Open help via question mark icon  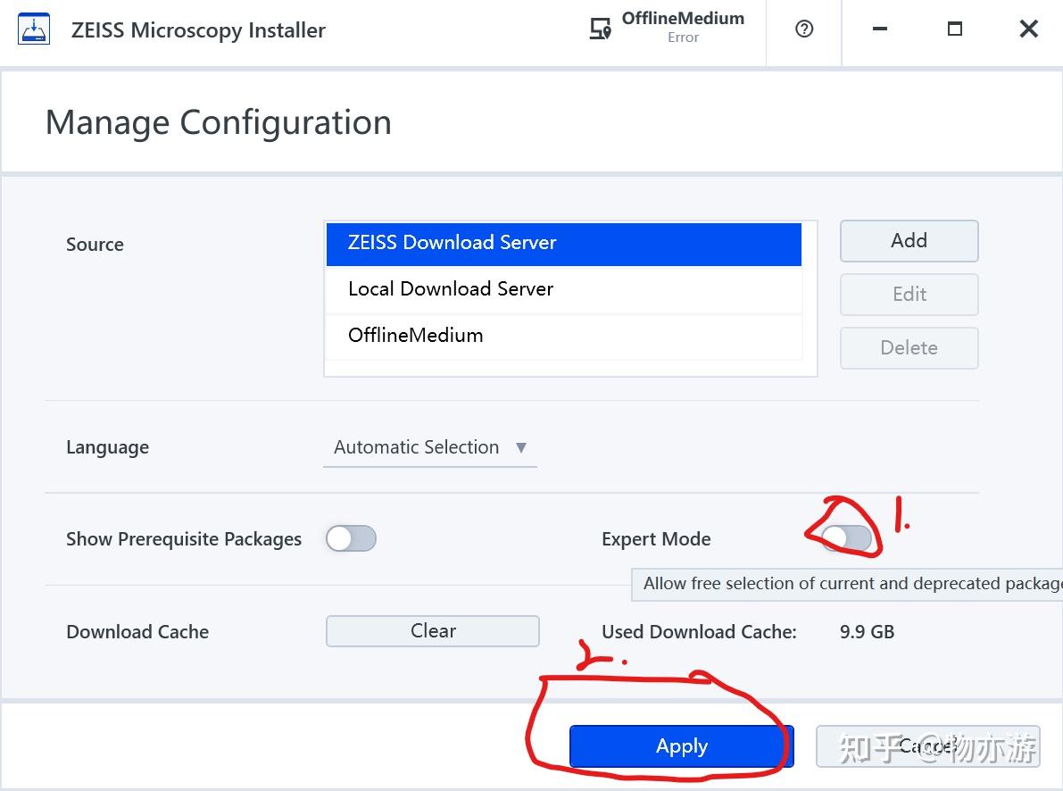tap(804, 29)
